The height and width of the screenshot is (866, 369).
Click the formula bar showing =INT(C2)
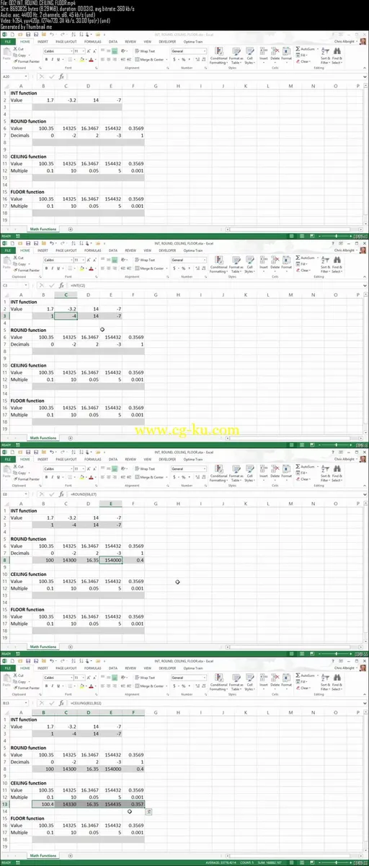click(x=216, y=285)
